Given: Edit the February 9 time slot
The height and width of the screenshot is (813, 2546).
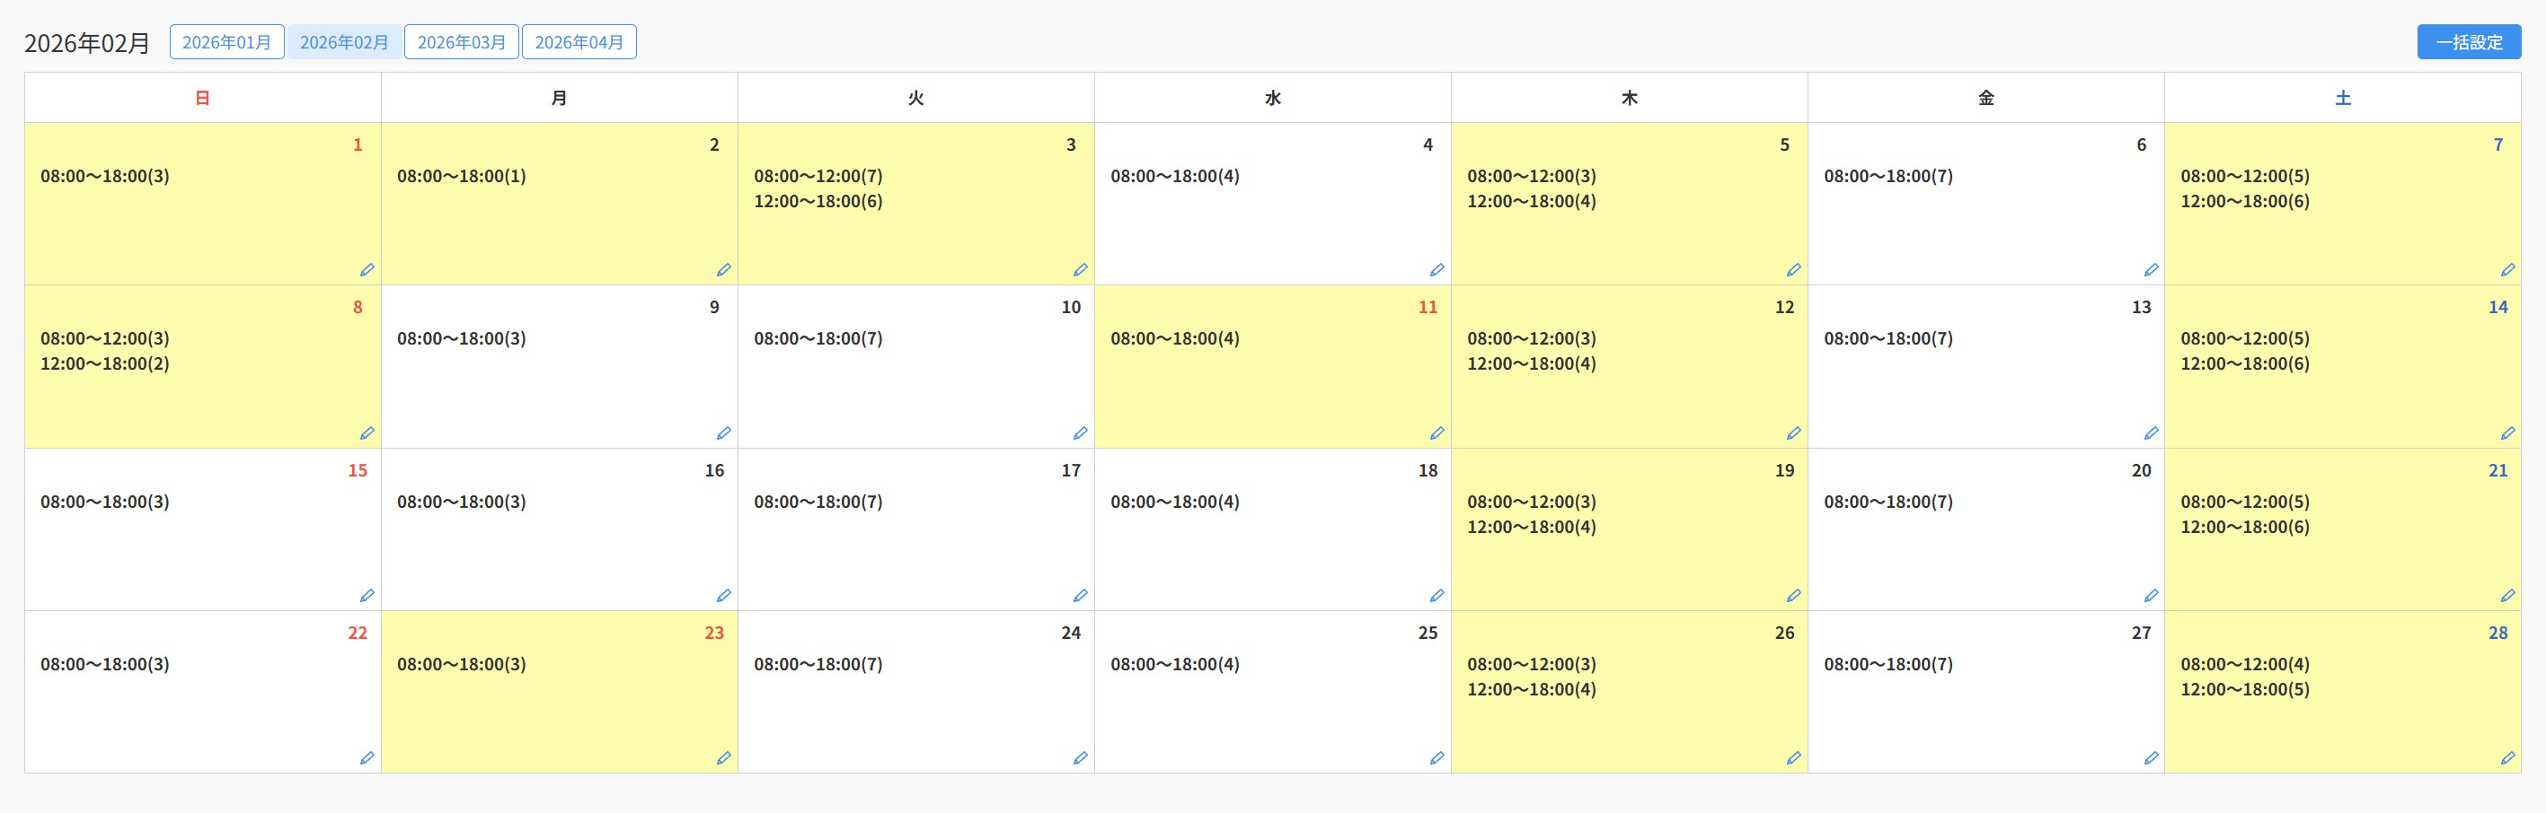Looking at the screenshot, I should pos(723,433).
